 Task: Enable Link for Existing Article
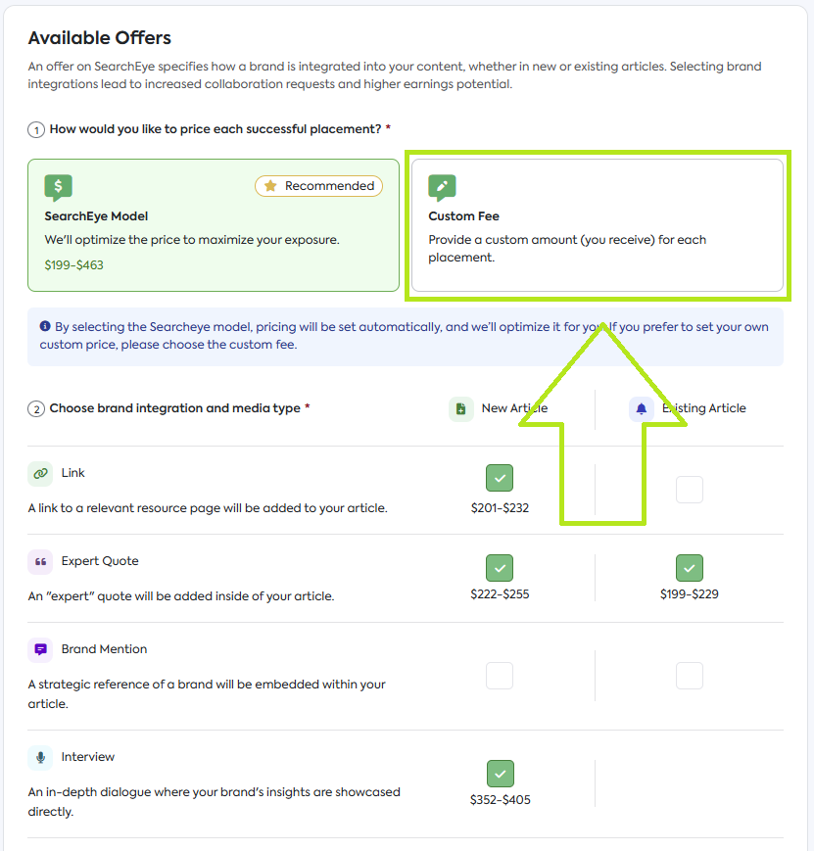(x=690, y=490)
